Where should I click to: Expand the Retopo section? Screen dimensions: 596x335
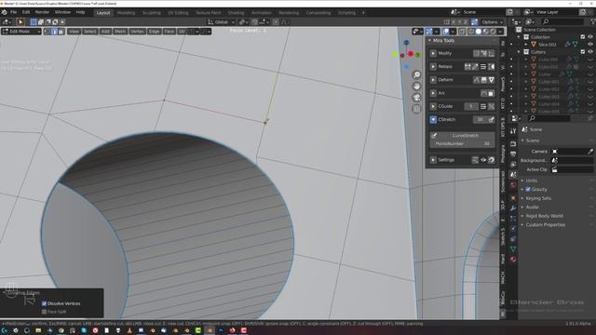point(433,66)
